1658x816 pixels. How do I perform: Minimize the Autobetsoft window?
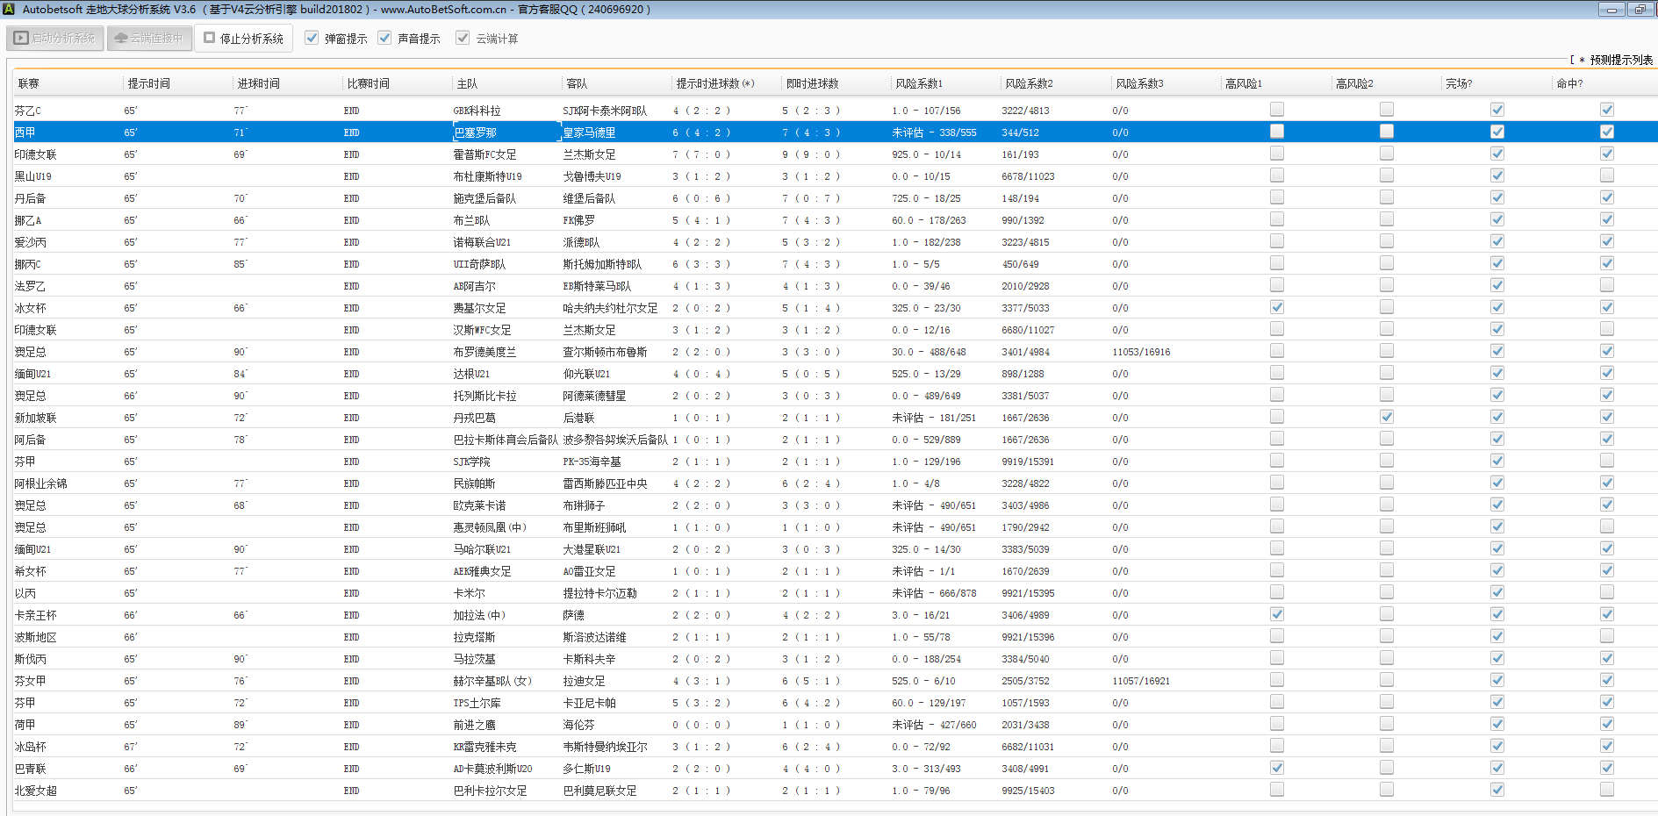(x=1611, y=10)
